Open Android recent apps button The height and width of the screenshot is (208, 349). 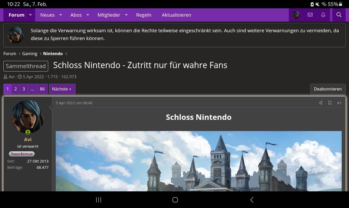(x=98, y=200)
